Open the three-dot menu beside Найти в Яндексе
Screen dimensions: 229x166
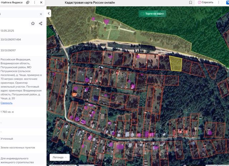34,3
